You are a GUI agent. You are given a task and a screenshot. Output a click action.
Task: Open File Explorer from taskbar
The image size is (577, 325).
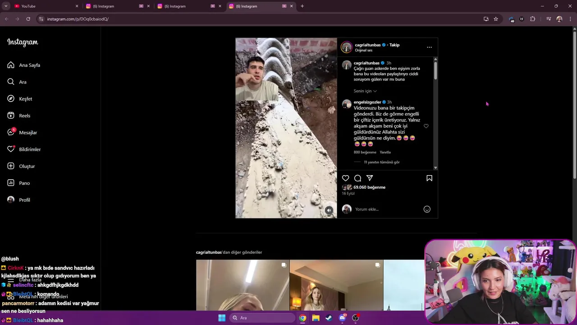pos(316,318)
